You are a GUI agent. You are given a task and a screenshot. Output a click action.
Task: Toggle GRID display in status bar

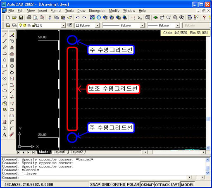pos(106,184)
